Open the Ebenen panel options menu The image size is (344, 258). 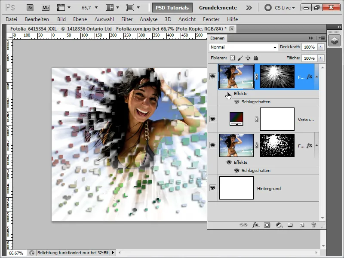[x=321, y=38]
